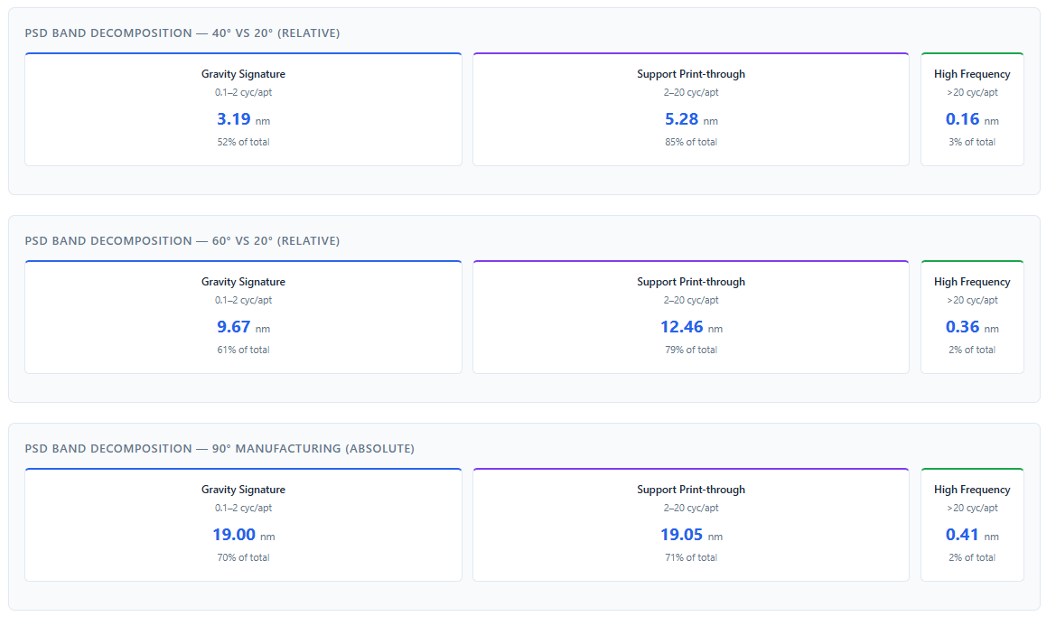Select the 5.28 nm Support Print-through value
The height and width of the screenshot is (626, 1056).
[x=681, y=119]
